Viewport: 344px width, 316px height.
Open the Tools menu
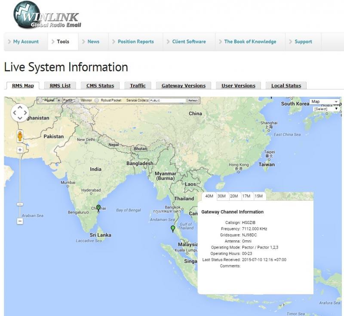coord(63,42)
